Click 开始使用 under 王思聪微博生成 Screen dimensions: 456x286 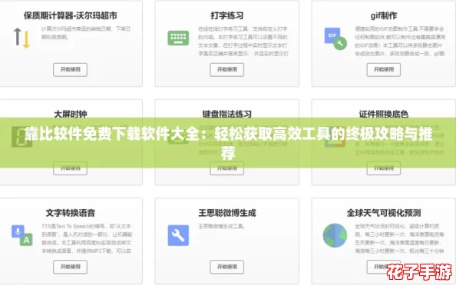[x=226, y=267]
